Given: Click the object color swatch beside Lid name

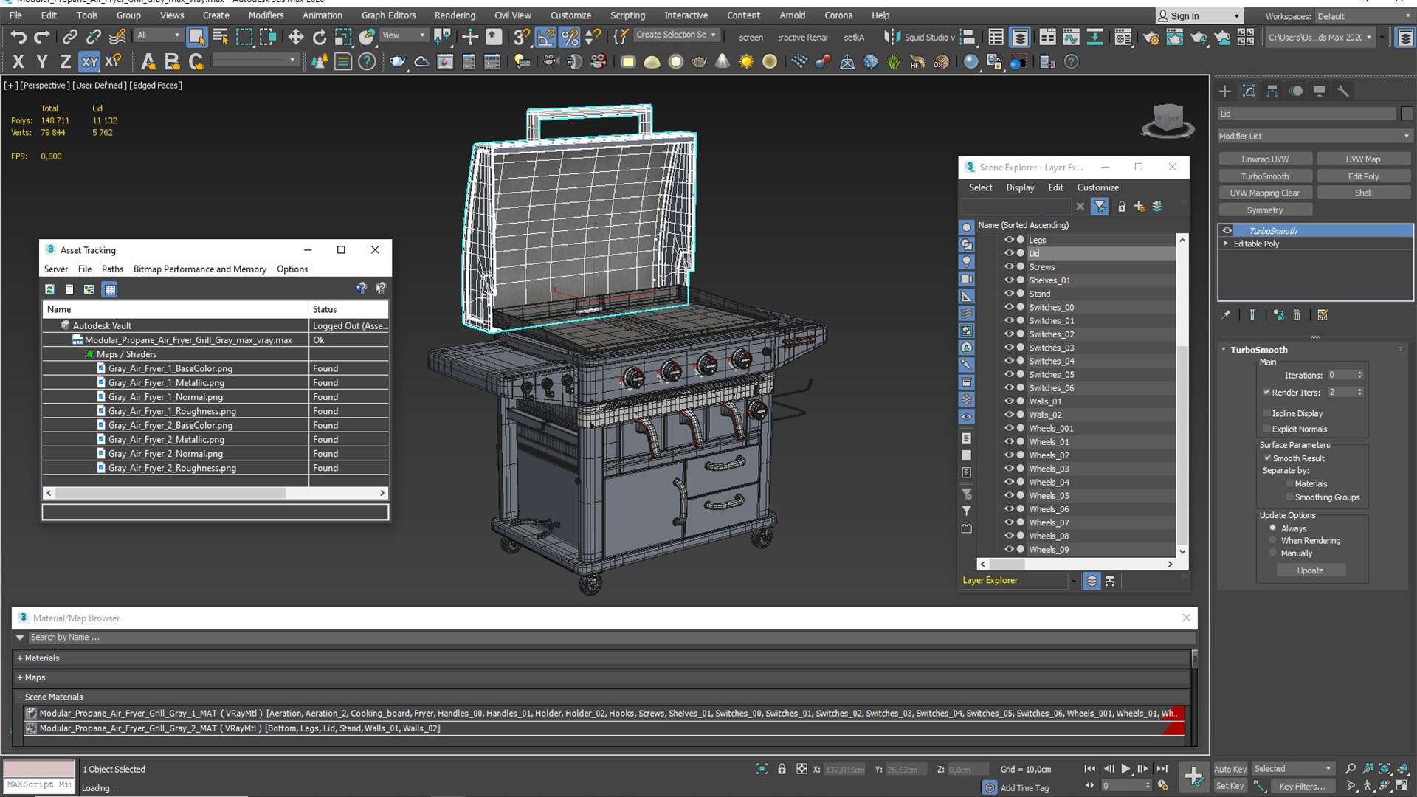Looking at the screenshot, I should point(1407,114).
